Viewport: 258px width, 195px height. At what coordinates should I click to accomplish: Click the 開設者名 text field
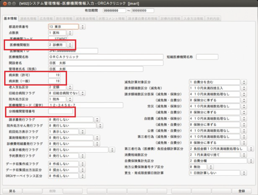[106, 63]
